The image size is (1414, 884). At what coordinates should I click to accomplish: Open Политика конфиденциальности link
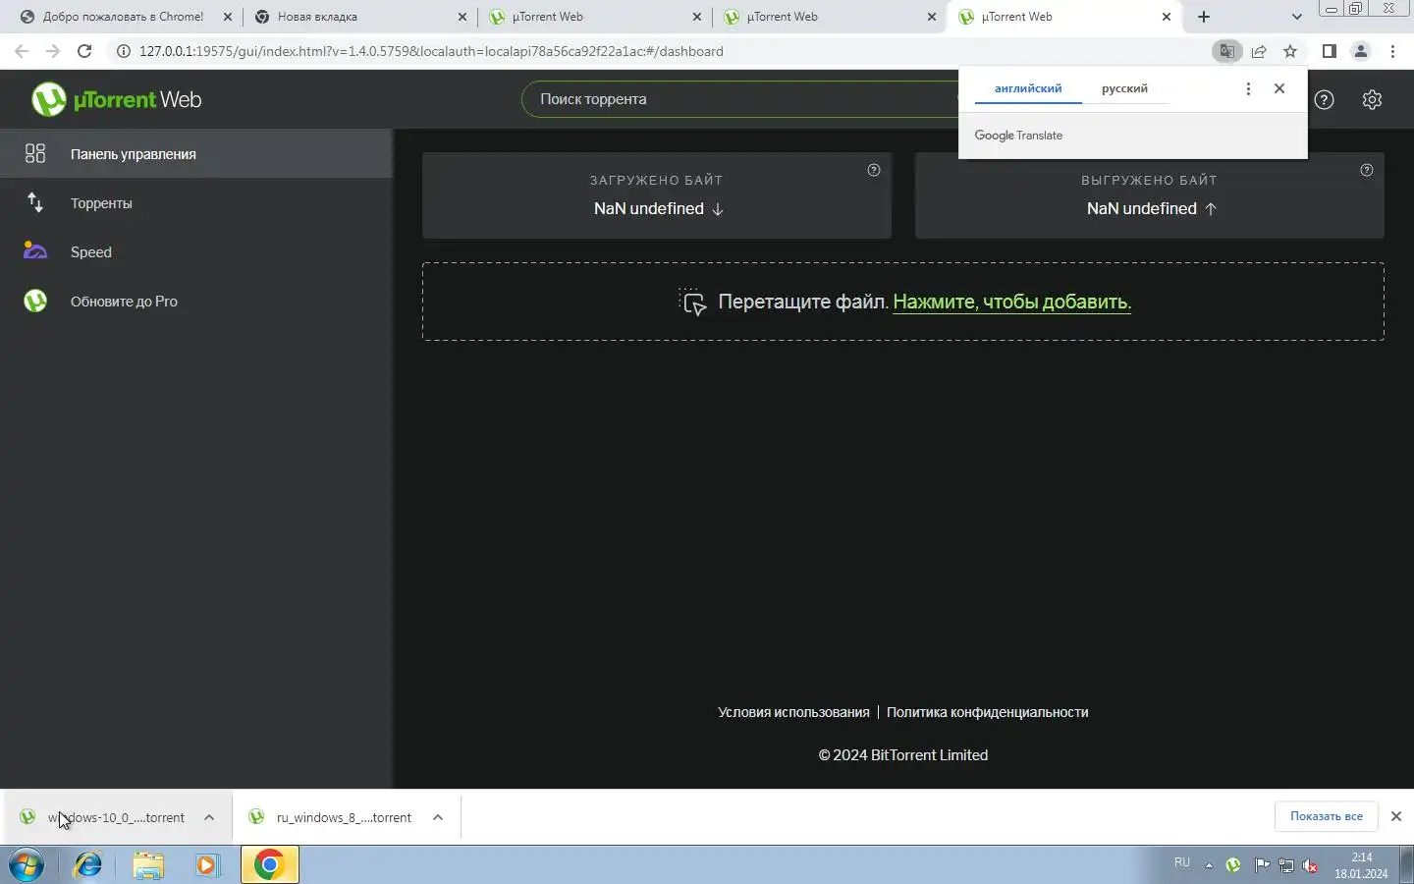tap(987, 712)
